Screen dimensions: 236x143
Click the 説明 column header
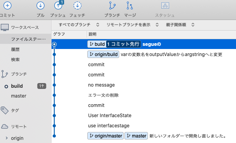click(x=92, y=34)
